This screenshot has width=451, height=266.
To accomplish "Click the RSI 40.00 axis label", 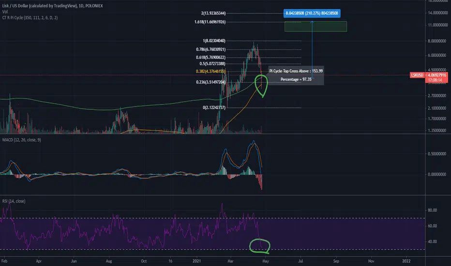I will [x=432, y=241].
